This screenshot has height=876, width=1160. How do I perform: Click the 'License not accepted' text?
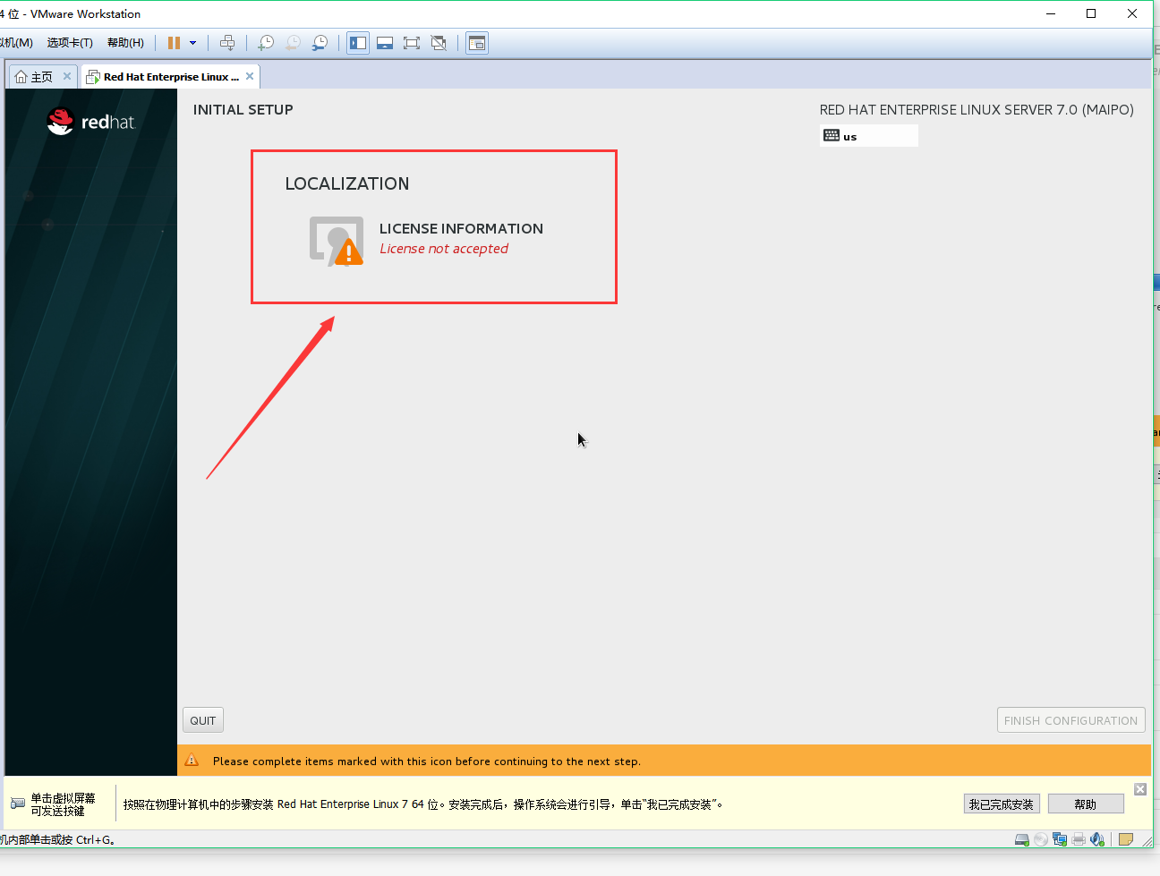444,249
